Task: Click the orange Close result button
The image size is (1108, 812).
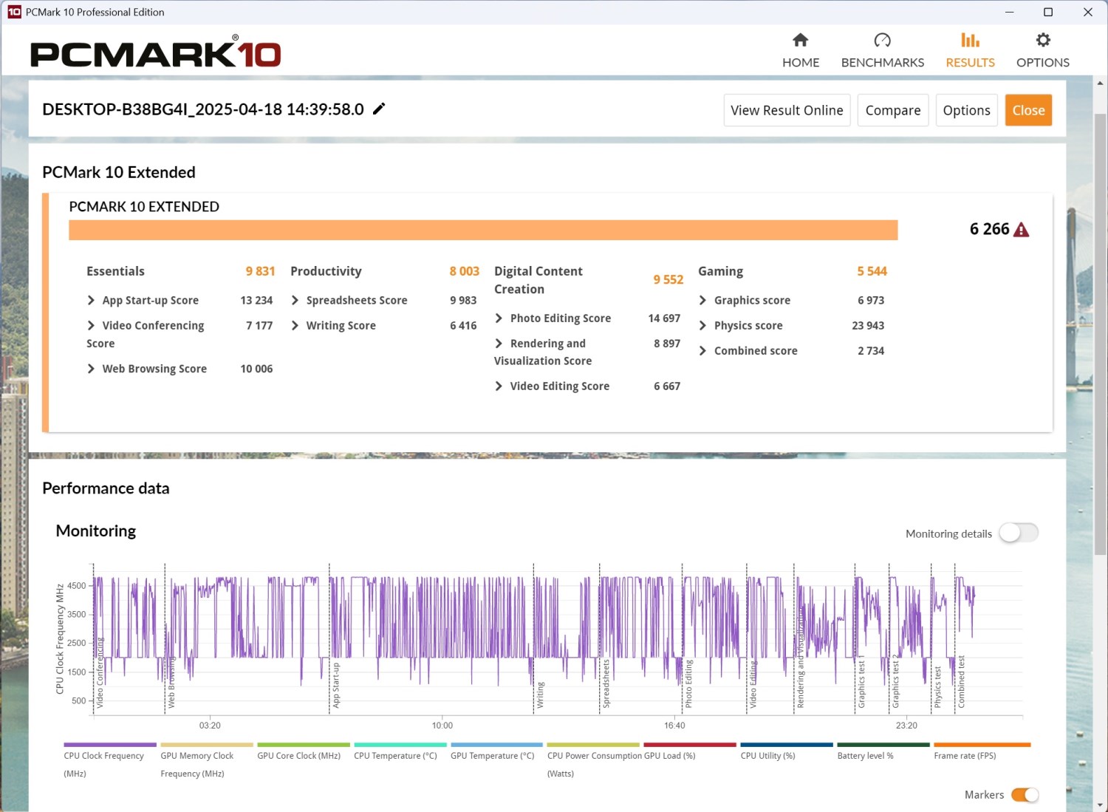Action: click(x=1027, y=110)
